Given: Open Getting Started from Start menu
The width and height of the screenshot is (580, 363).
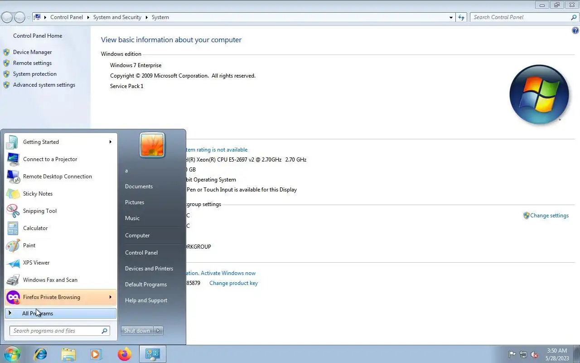Looking at the screenshot, I should tap(61, 142).
